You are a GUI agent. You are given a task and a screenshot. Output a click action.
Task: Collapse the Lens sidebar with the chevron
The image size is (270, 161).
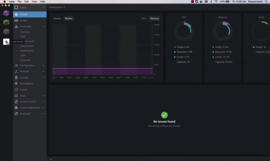[43, 7]
